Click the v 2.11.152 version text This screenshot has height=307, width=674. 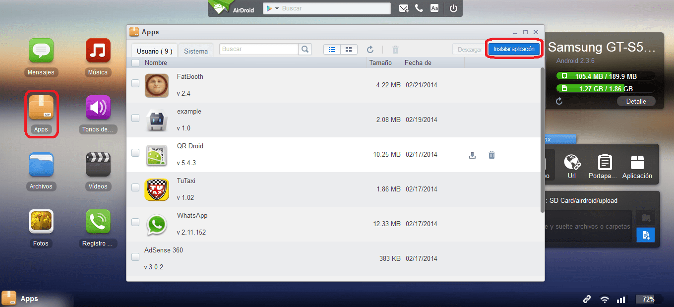coord(191,232)
